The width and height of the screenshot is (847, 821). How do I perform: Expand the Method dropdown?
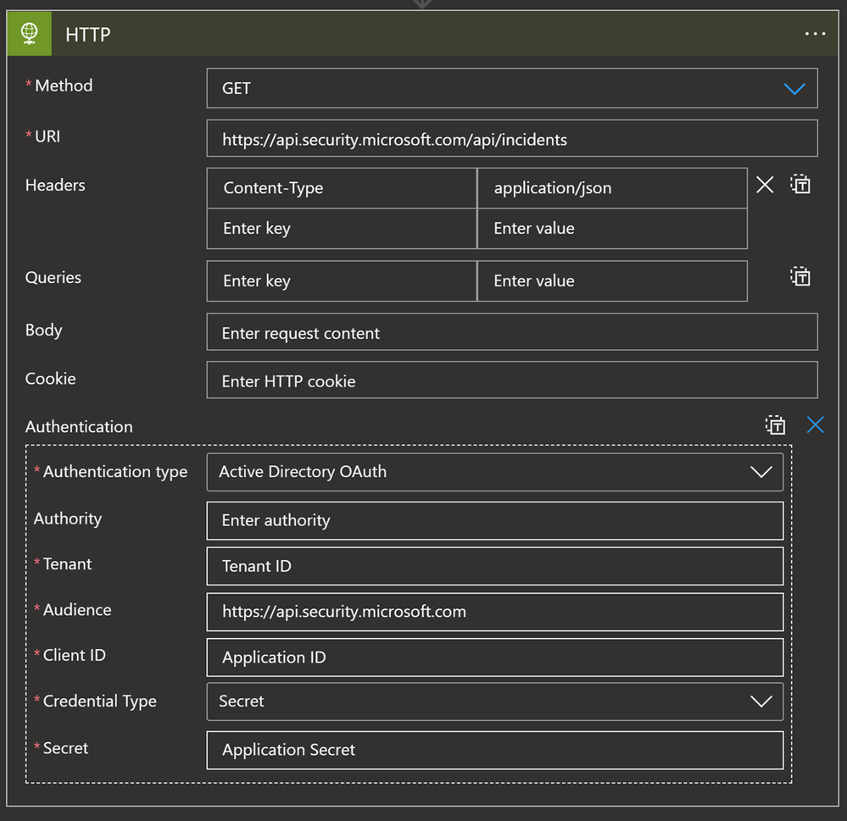[x=794, y=88]
